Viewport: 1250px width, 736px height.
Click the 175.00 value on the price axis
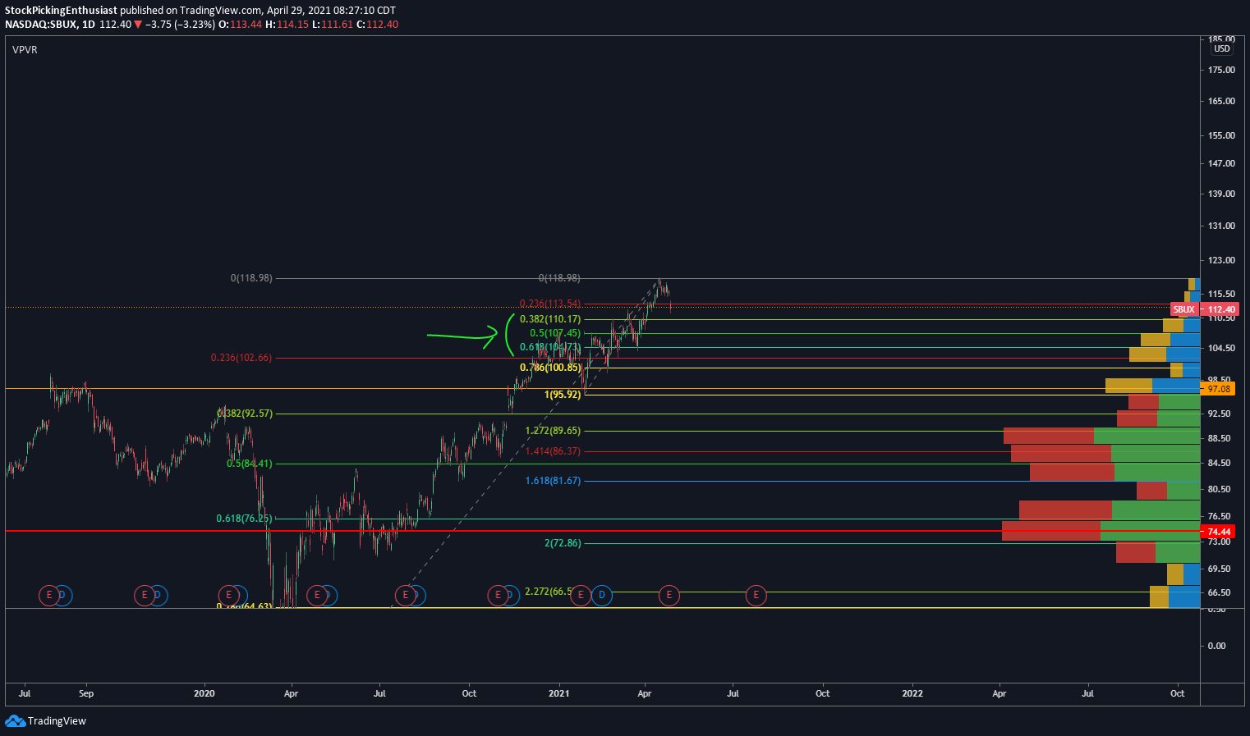(x=1221, y=70)
